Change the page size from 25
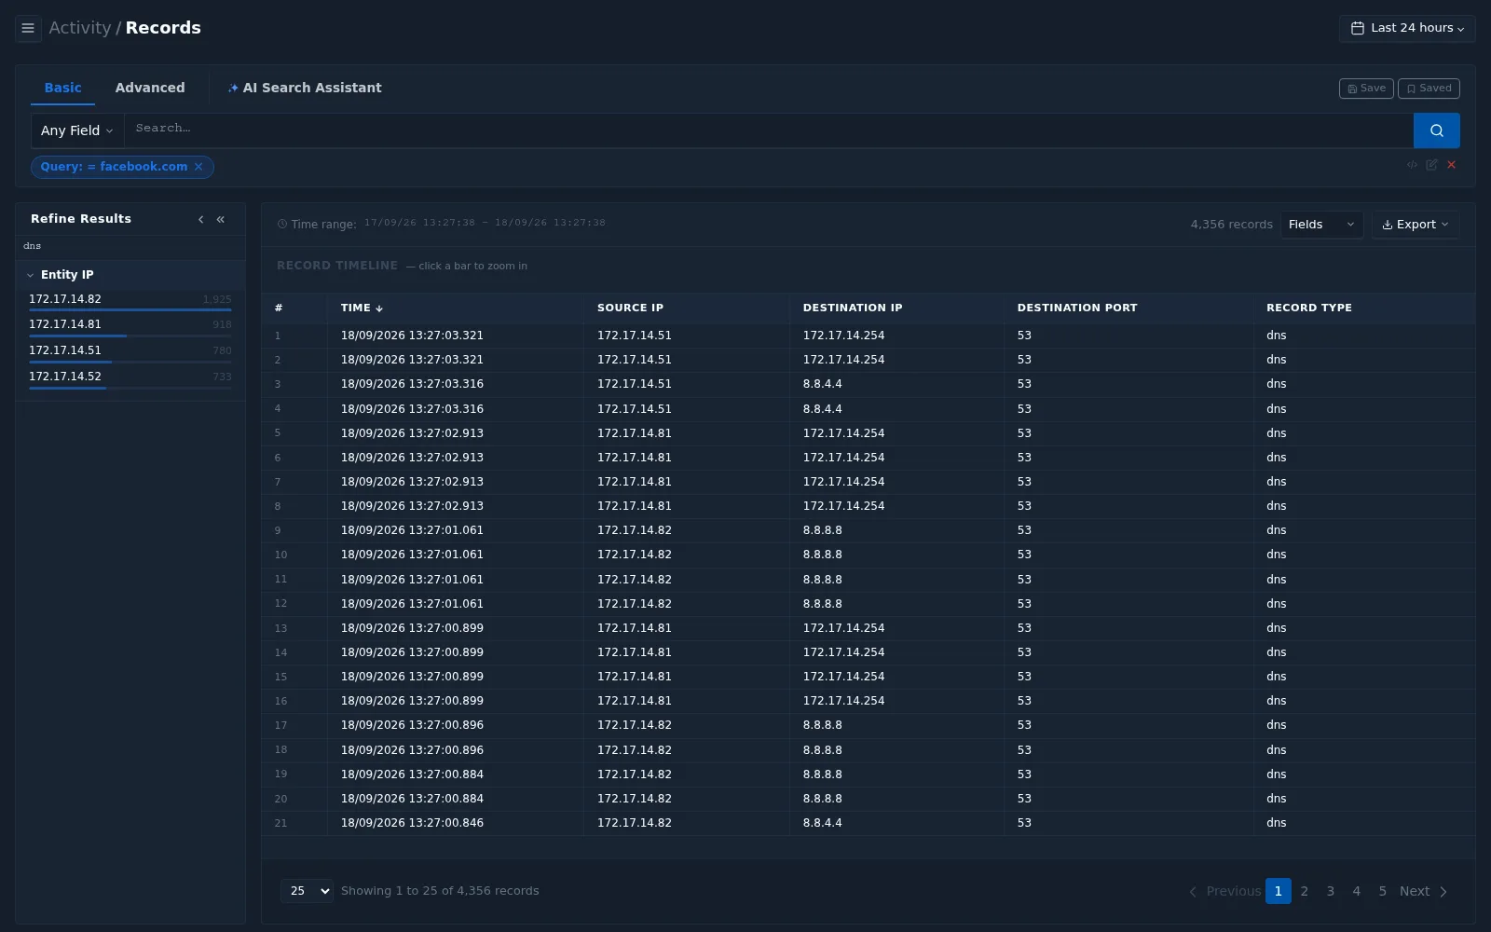This screenshot has height=932, width=1491. pyautogui.click(x=307, y=891)
